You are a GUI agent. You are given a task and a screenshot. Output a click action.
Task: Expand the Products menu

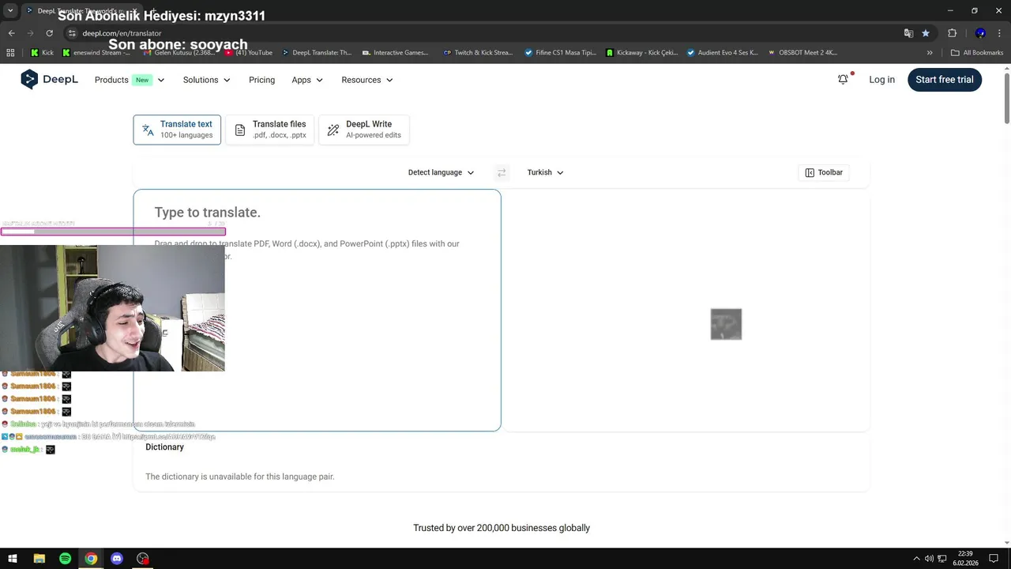130,80
